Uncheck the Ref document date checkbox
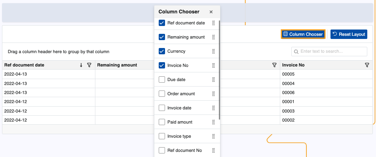Image resolution: width=376 pixels, height=157 pixels. pos(162,23)
